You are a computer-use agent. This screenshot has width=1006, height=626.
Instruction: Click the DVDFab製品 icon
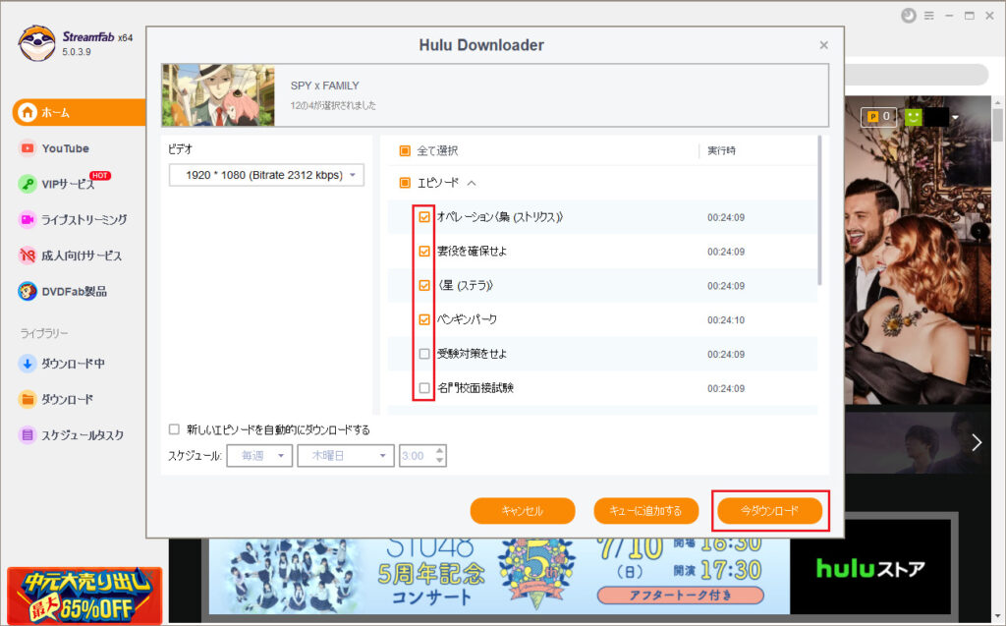(x=27, y=292)
